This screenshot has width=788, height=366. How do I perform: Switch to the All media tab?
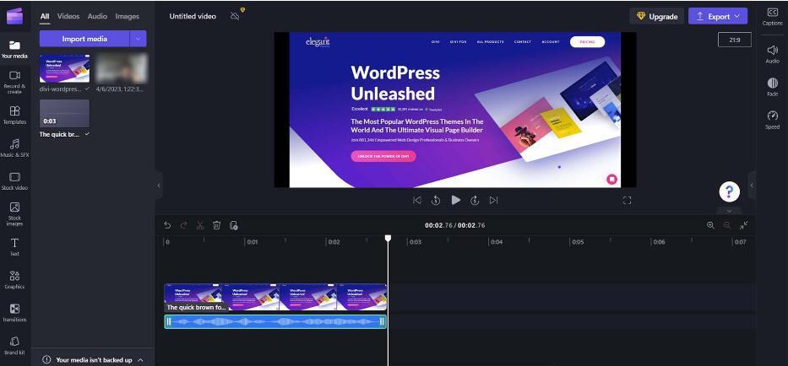pyautogui.click(x=45, y=16)
